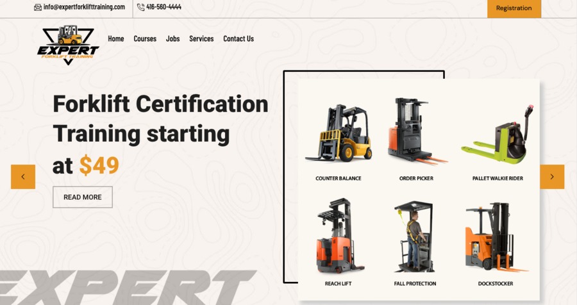This screenshot has height=305, width=577.
Task: Click the FALL PROTECTION label
Action: pyautogui.click(x=415, y=284)
